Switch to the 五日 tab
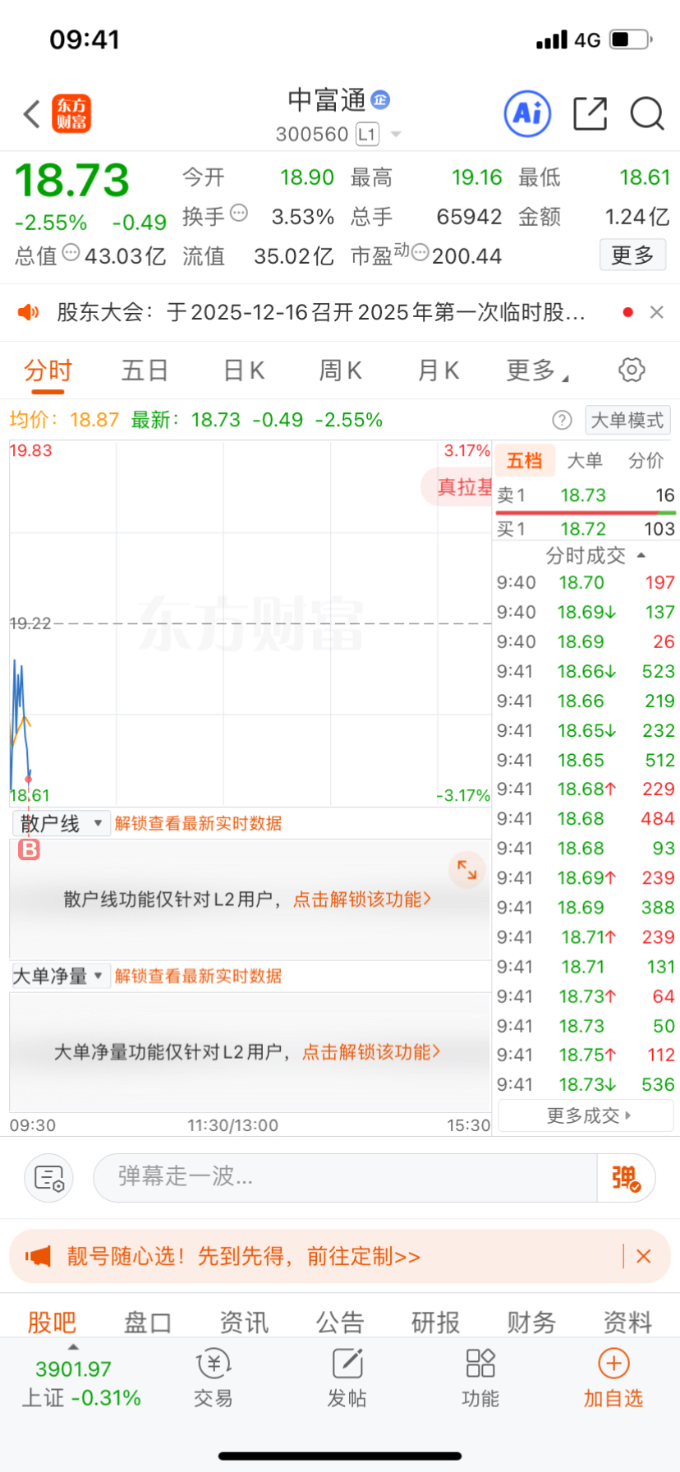680x1472 pixels. [145, 370]
